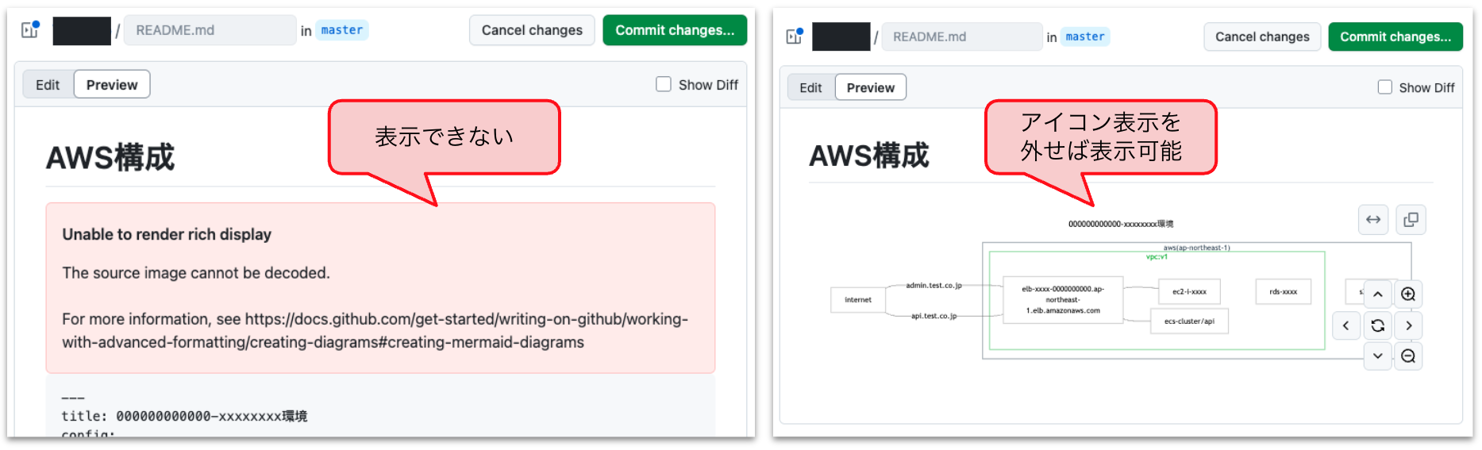The height and width of the screenshot is (450, 1482).
Task: Switch to Edit tab in left window
Action: click(48, 85)
